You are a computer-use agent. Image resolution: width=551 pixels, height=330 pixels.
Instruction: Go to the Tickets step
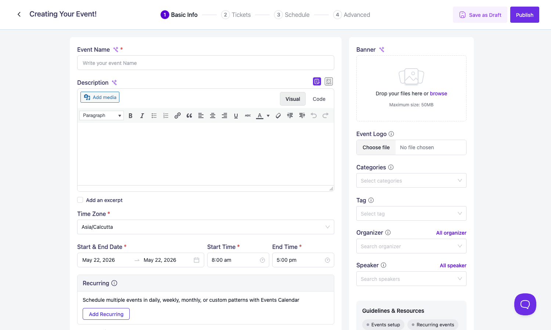pos(236,15)
